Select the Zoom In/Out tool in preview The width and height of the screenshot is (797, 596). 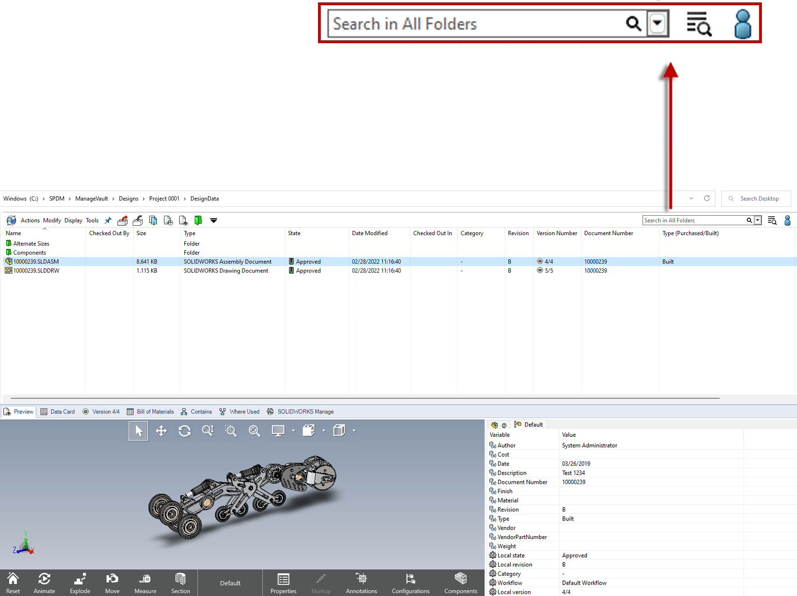(x=208, y=431)
